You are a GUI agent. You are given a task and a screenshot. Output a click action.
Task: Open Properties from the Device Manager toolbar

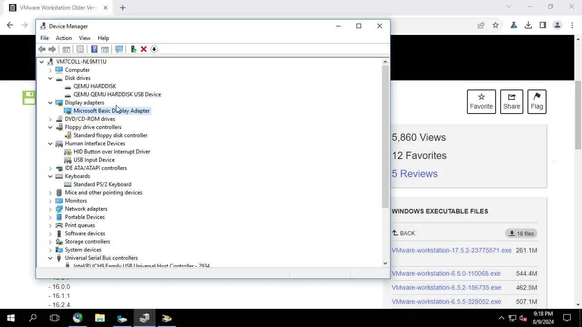pyautogui.click(x=80, y=49)
